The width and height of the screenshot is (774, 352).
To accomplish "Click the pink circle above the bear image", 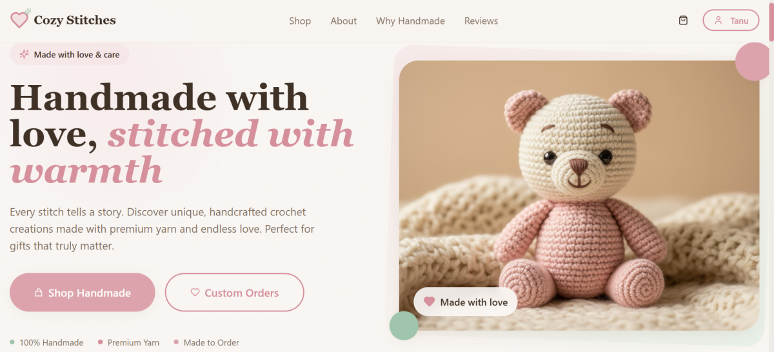I will pos(753,62).
